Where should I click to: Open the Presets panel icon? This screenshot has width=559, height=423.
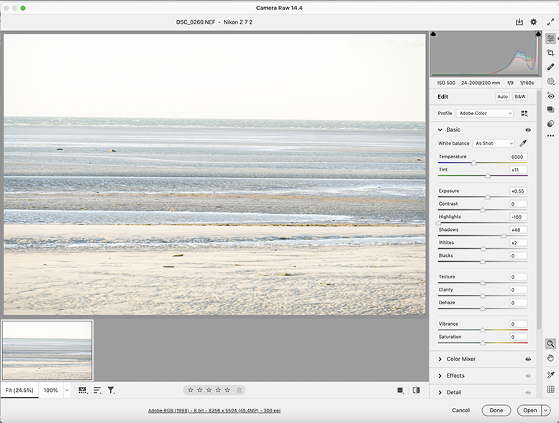[550, 123]
